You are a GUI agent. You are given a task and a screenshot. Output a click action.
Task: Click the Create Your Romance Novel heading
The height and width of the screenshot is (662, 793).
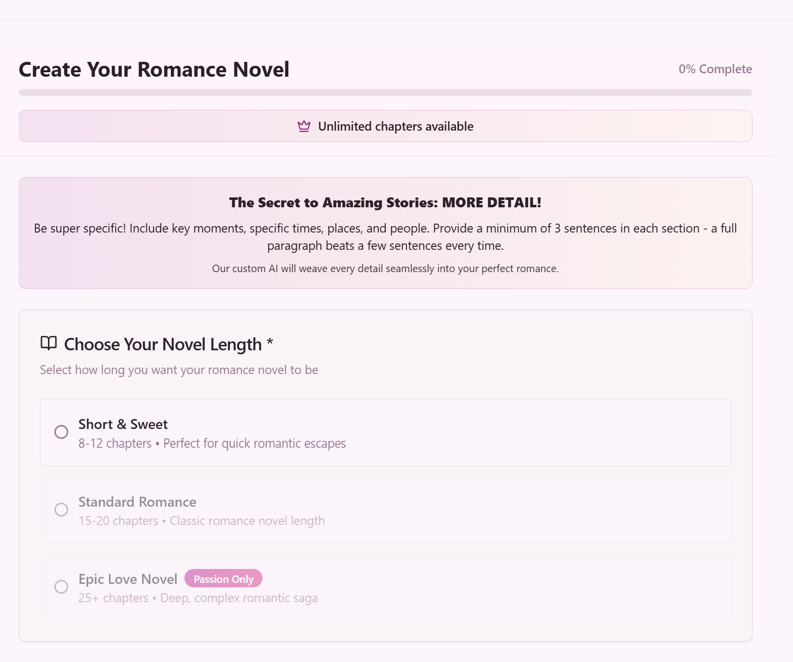click(154, 69)
